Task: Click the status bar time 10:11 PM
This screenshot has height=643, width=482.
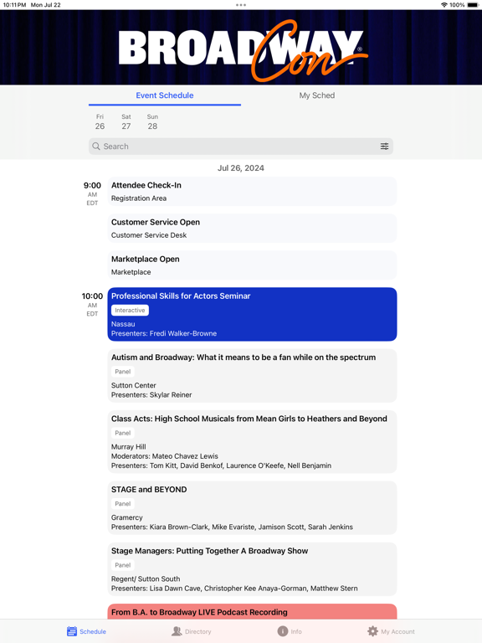Action: click(x=15, y=5)
